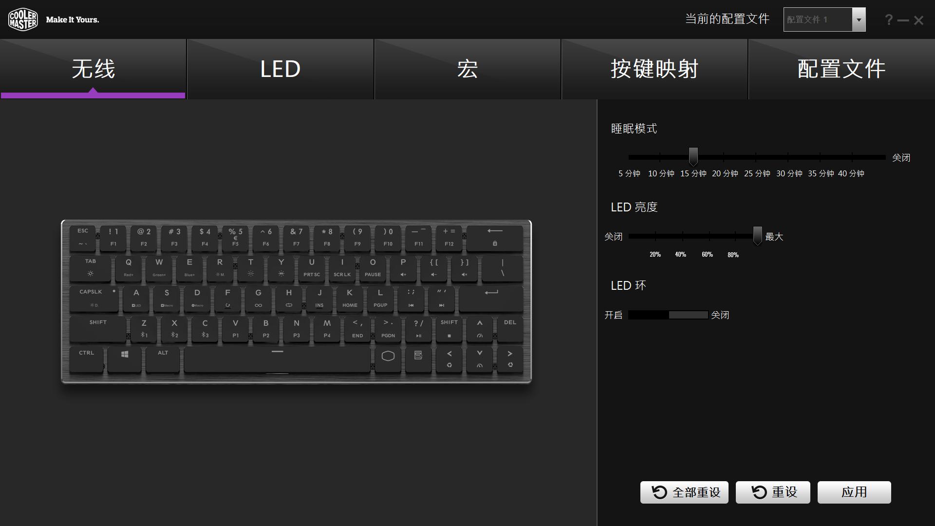Switch to the LED tab
Image resolution: width=935 pixels, height=526 pixels.
coord(280,69)
